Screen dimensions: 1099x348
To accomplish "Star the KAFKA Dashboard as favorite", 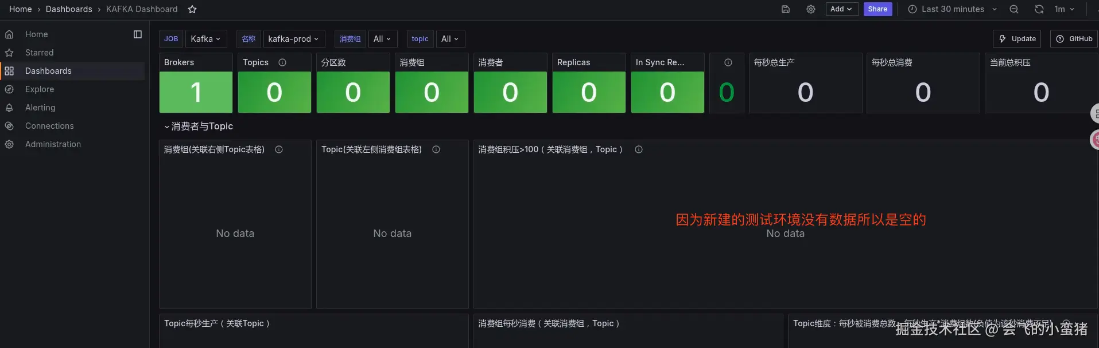I will (192, 9).
